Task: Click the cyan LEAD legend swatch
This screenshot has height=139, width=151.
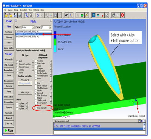Action: pos(55,49)
